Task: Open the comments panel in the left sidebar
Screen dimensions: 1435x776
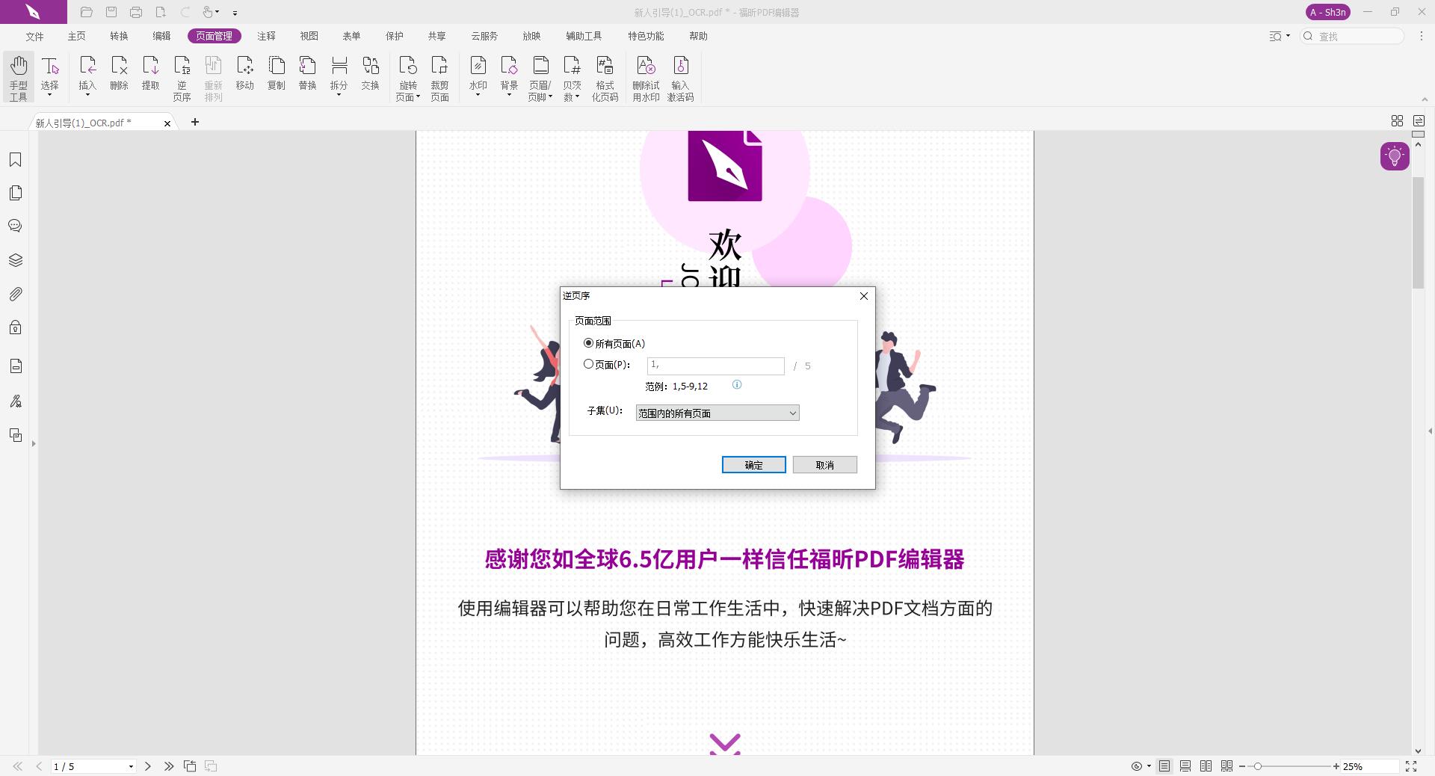Action: [16, 225]
